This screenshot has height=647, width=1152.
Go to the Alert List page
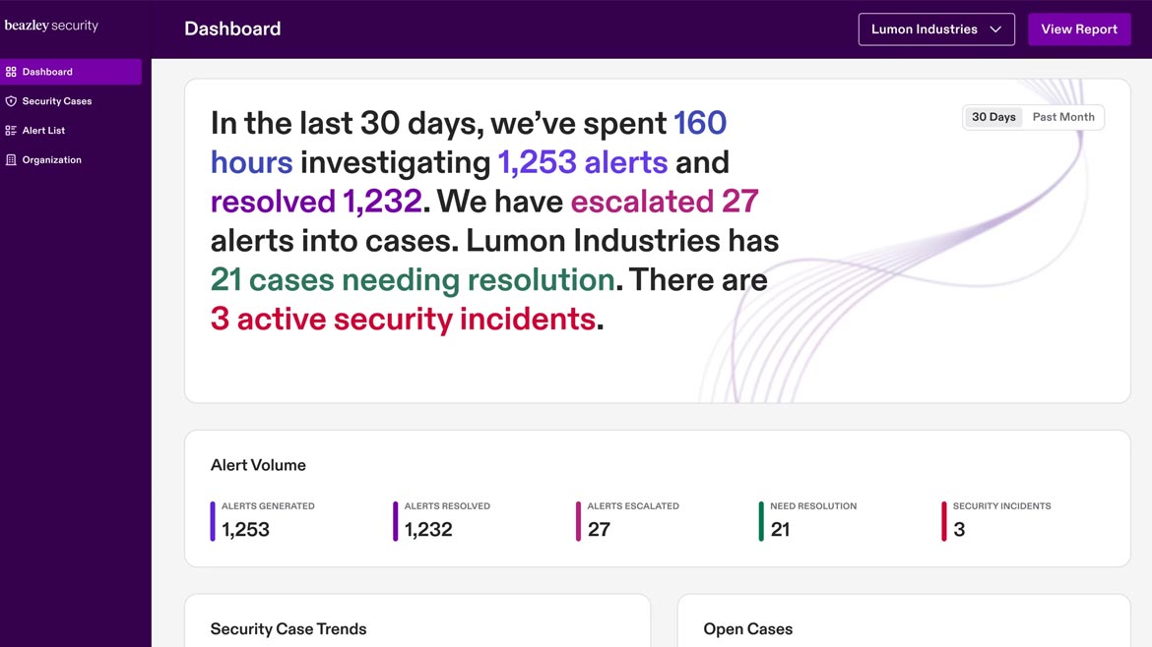(x=44, y=131)
